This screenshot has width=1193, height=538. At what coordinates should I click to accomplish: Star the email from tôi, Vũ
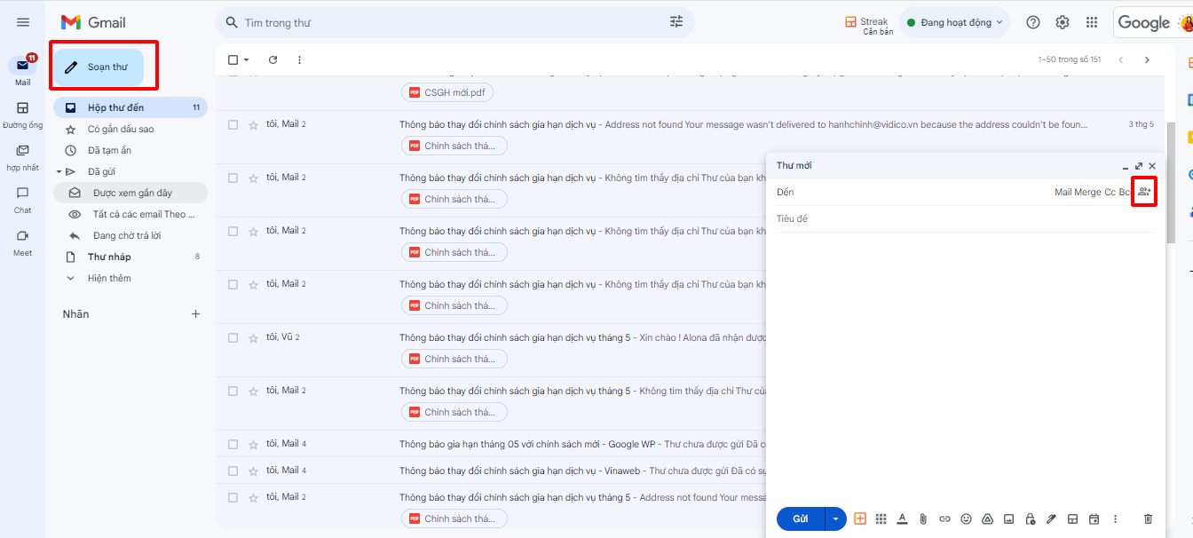(x=253, y=337)
